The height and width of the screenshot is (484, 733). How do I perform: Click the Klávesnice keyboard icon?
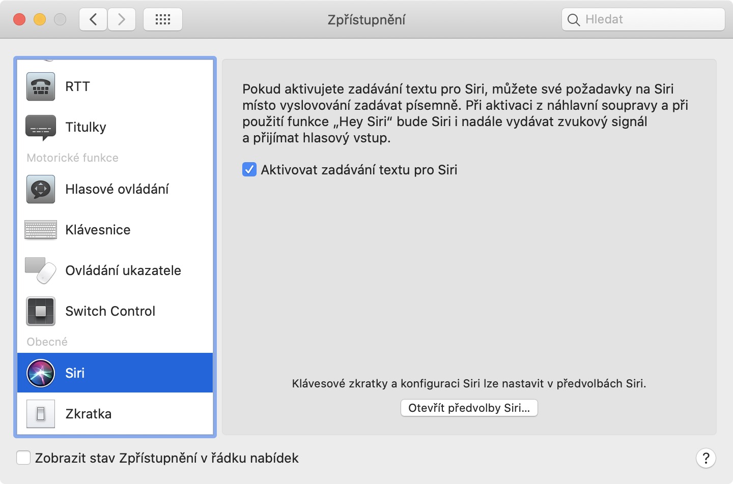[x=41, y=230]
